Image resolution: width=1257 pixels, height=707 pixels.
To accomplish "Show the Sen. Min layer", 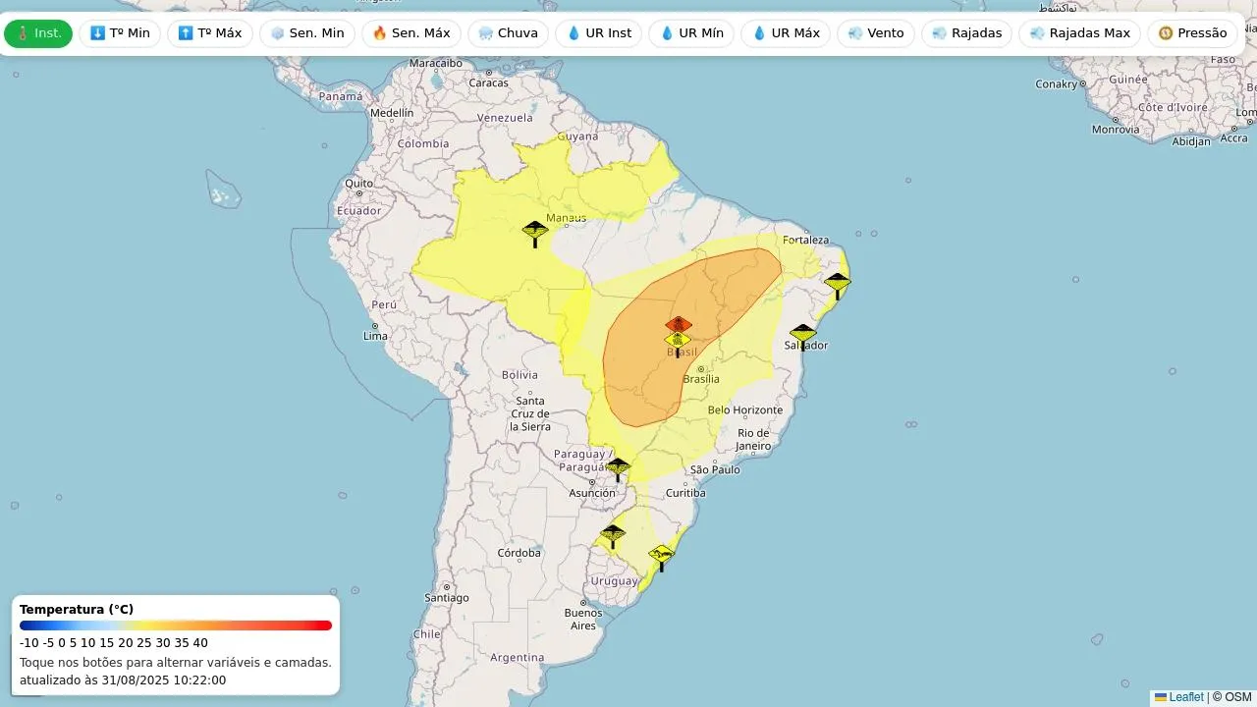I will pos(307,33).
